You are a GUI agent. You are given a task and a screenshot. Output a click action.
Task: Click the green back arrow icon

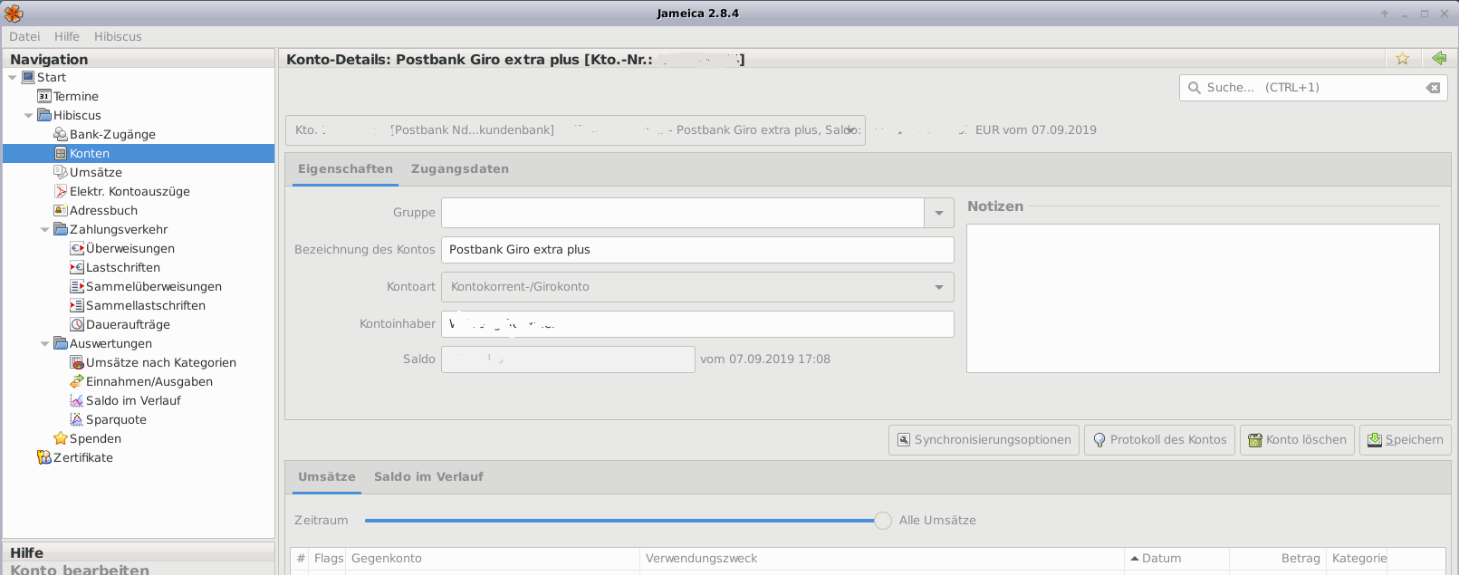(x=1439, y=59)
